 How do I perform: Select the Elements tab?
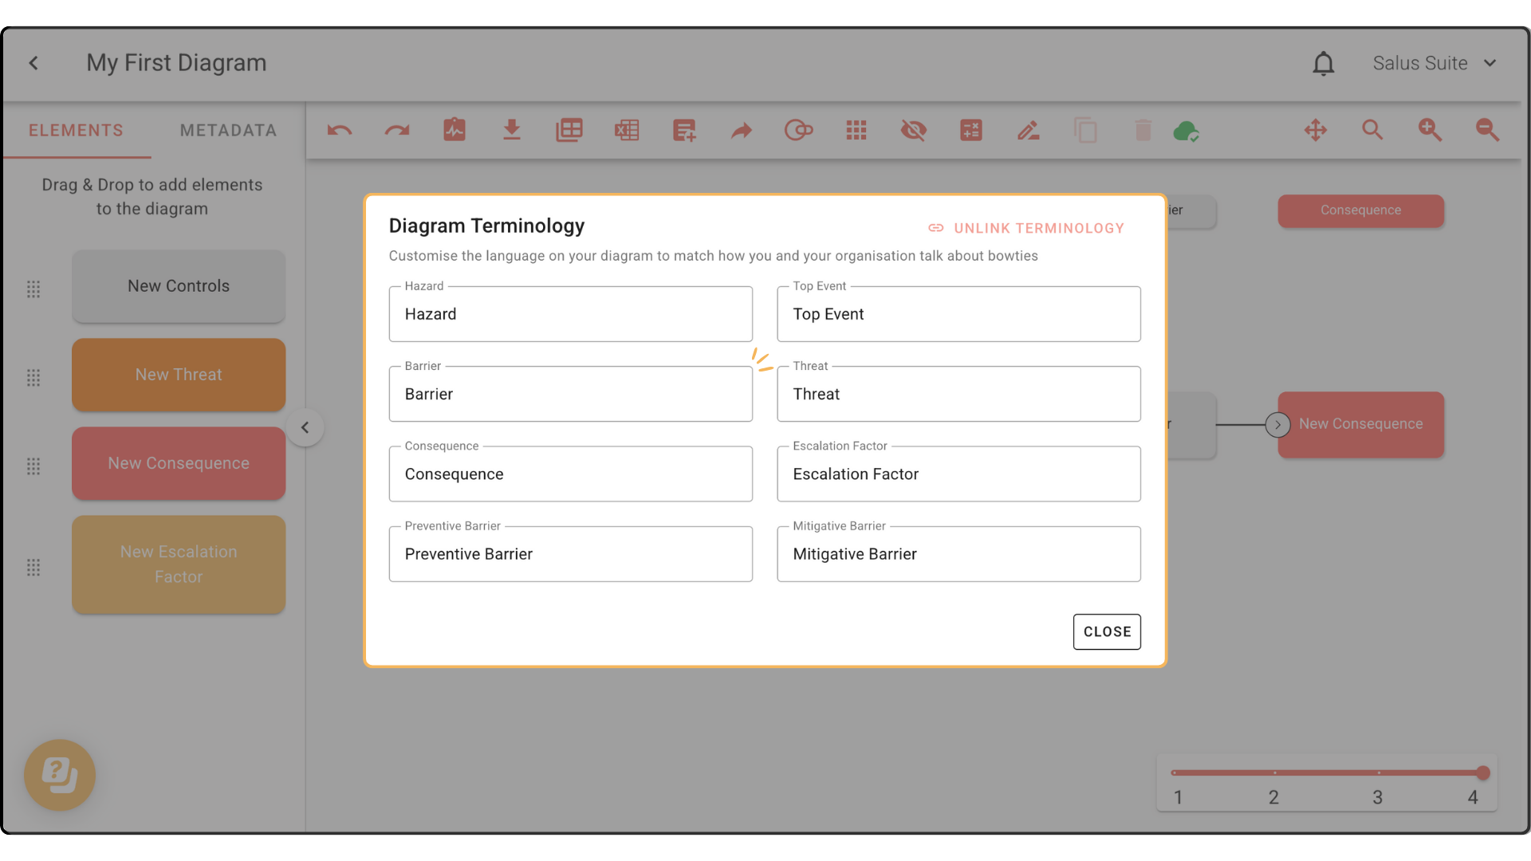(76, 130)
